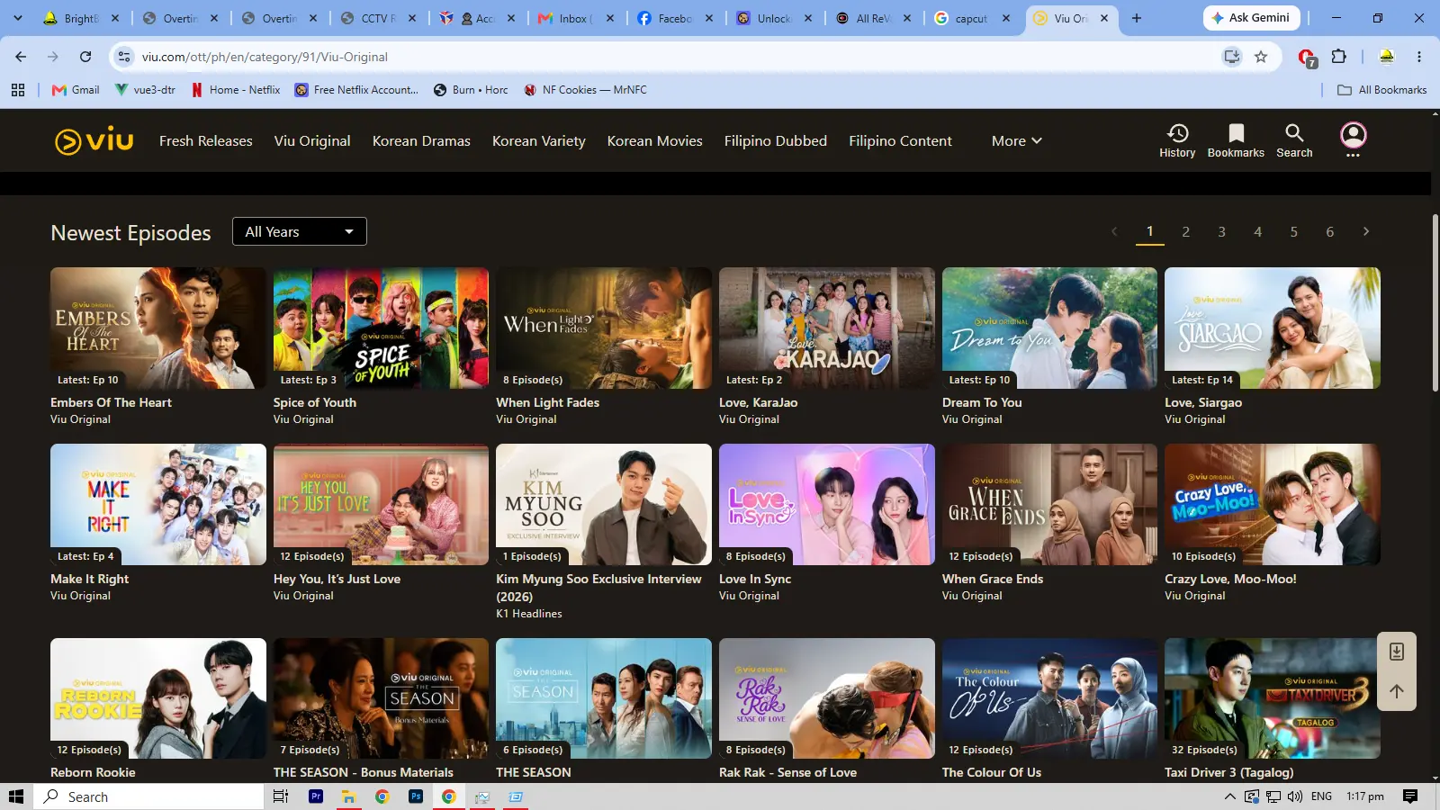This screenshot has height=810, width=1440.
Task: Show hidden system tray icons
Action: [x=1229, y=796]
